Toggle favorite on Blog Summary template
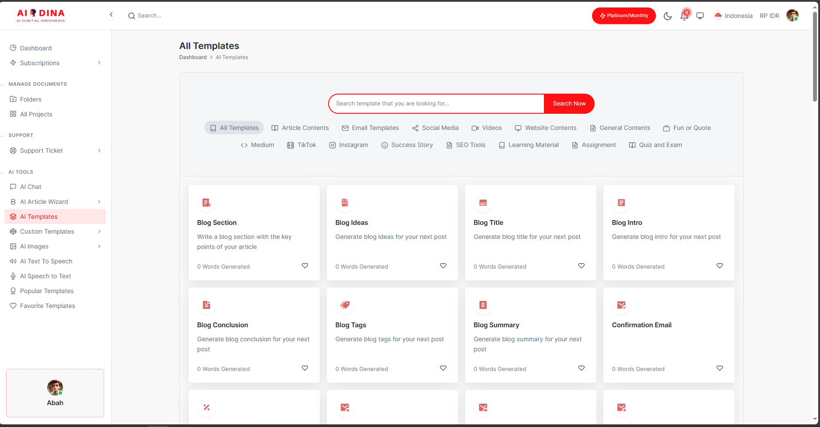 coord(582,368)
